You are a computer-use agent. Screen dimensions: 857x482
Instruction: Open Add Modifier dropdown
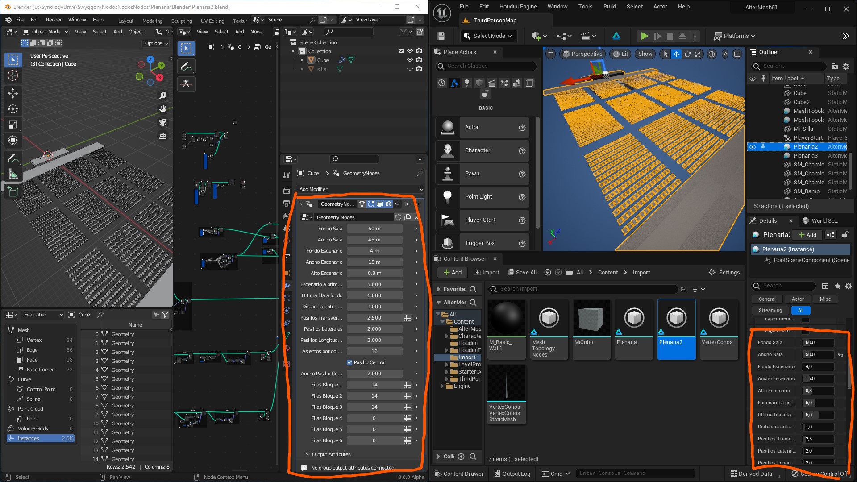coord(361,189)
